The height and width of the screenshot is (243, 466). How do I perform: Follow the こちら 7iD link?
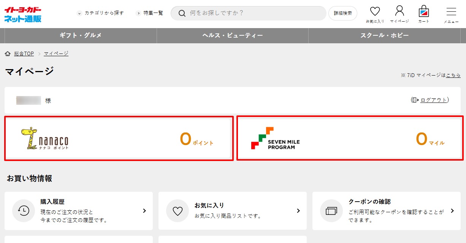click(453, 75)
